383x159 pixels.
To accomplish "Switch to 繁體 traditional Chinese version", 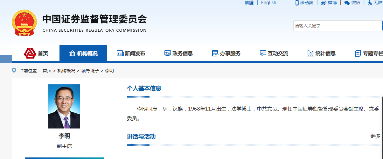I will [249, 3].
